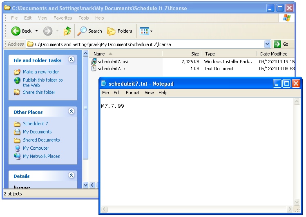This screenshot has height=217, width=306.
Task: Click the Explorer title bar folder icon
Action: click(x=7, y=8)
